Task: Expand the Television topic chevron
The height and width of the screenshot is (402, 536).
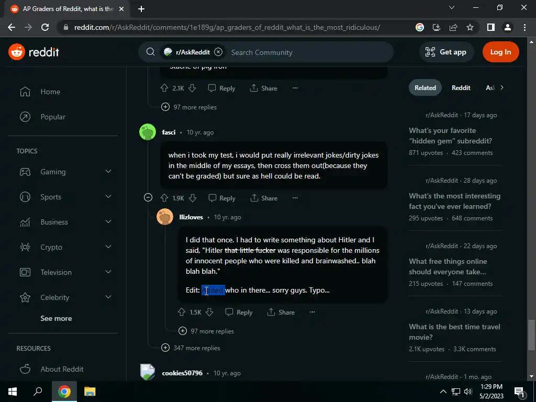Action: (x=108, y=272)
